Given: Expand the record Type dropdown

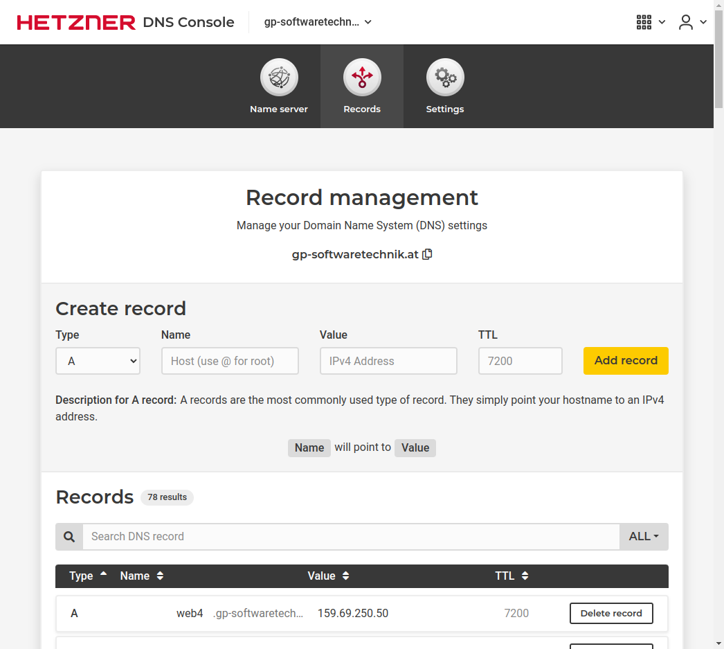Looking at the screenshot, I should 98,361.
